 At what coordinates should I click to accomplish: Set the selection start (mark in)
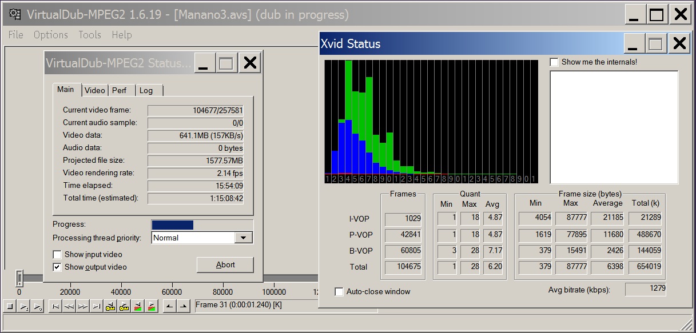coord(169,307)
